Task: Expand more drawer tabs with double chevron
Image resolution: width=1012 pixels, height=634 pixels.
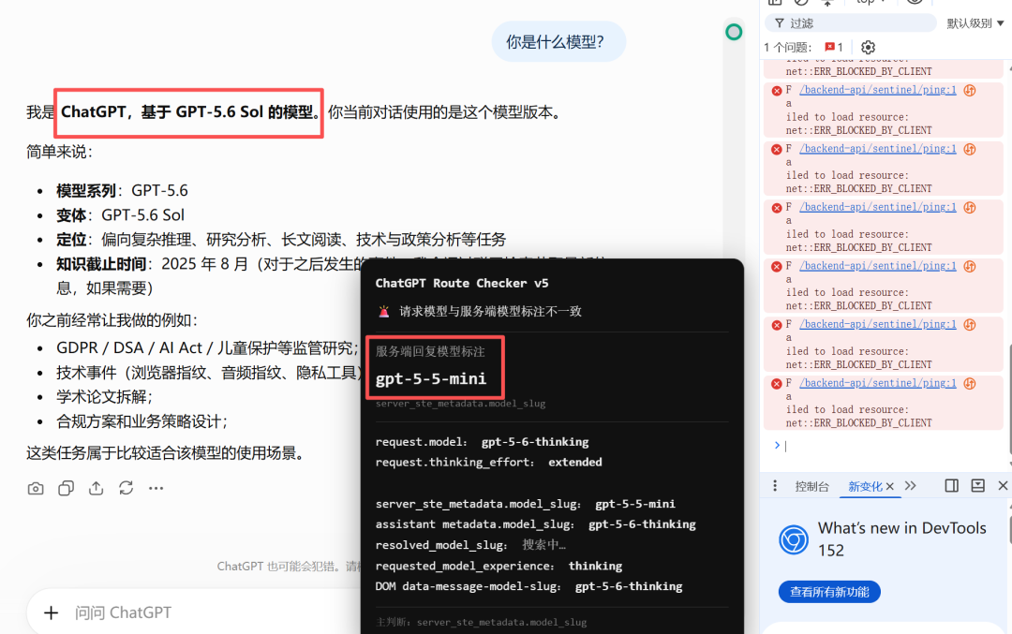Action: 911,486
